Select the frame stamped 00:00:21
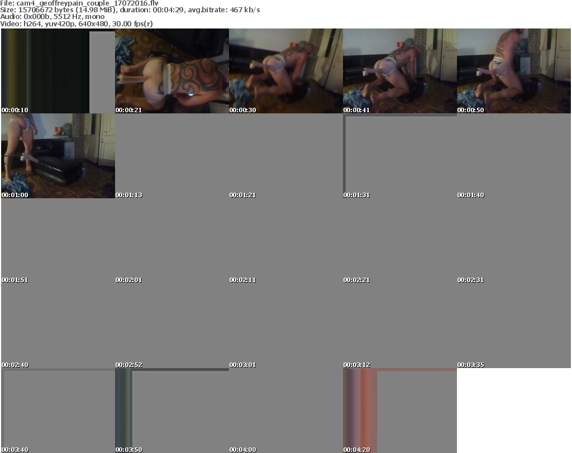Screen dimensions: 572x453 [172, 71]
